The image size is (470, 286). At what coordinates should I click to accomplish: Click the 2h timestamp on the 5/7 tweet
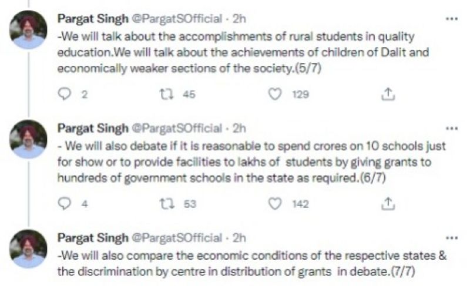[x=239, y=18]
